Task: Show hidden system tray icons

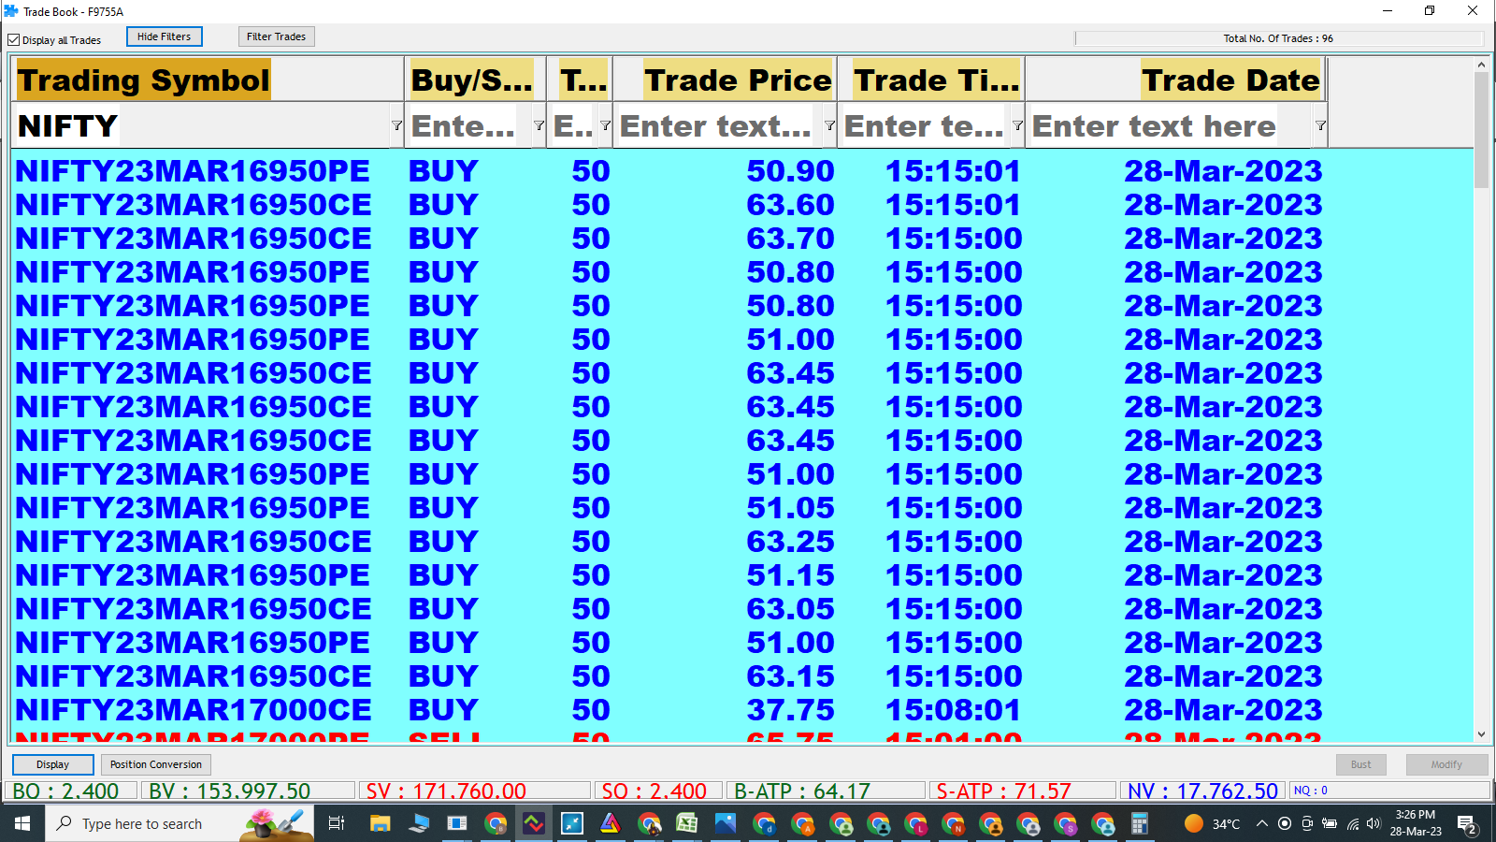Action: 1261,824
